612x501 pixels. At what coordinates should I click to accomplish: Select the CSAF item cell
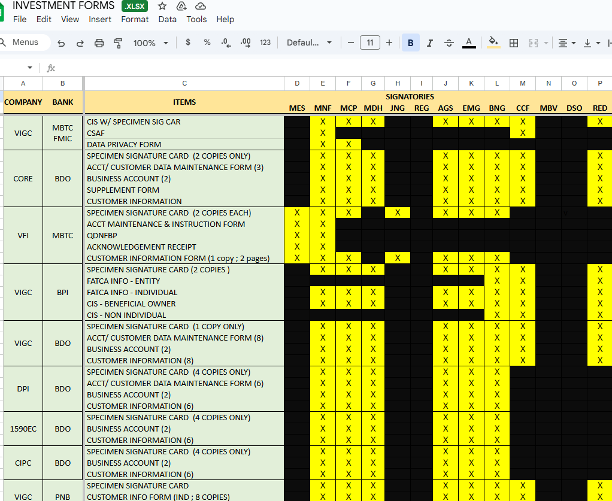coord(184,133)
